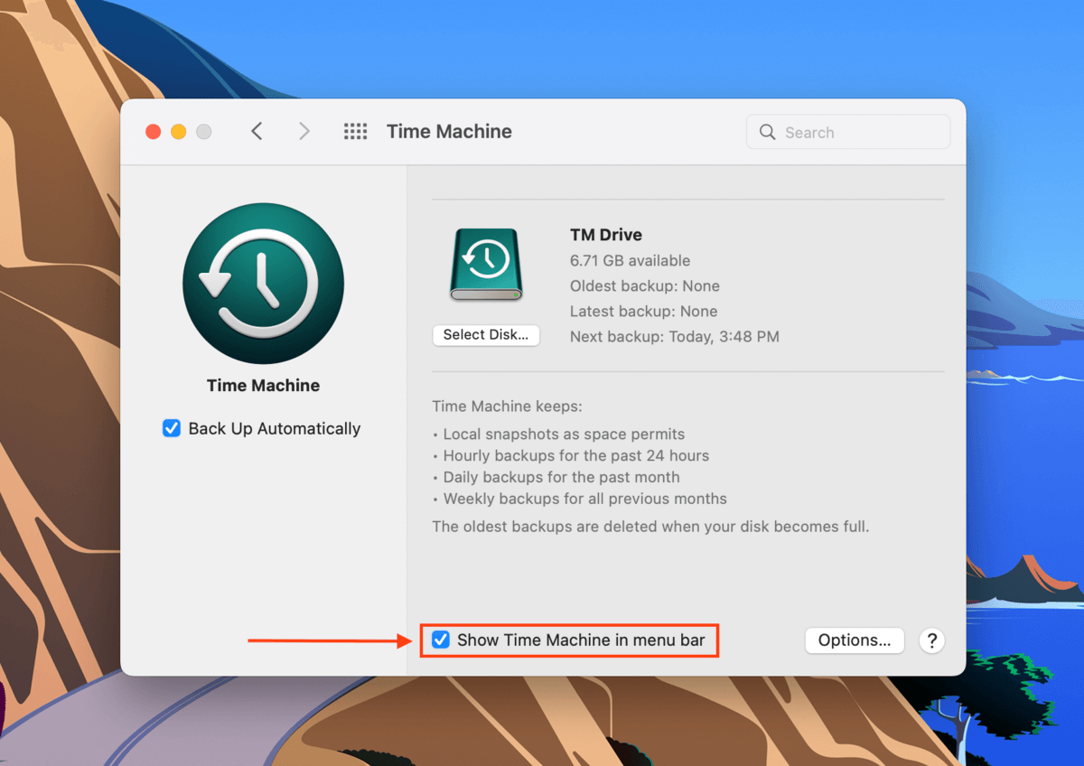Click 'Hourly backups for the past 24 hours'
The image size is (1084, 766).
(576, 455)
